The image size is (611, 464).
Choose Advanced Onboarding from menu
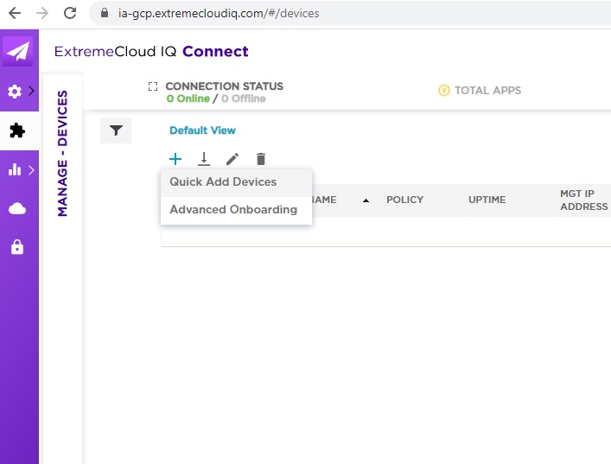tap(233, 210)
